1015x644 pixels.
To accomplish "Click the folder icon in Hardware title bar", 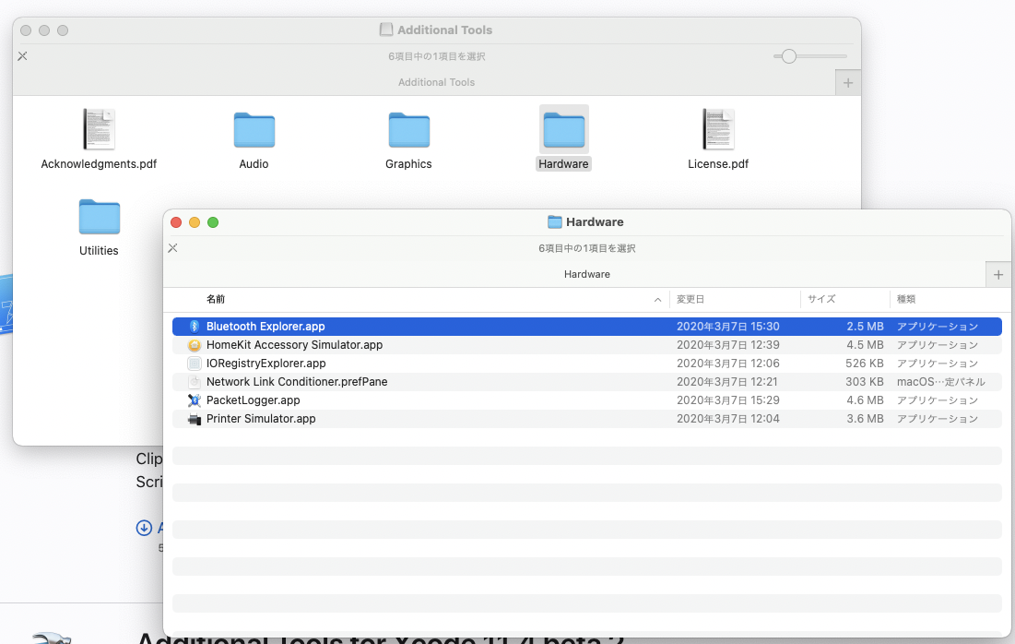I will point(555,222).
